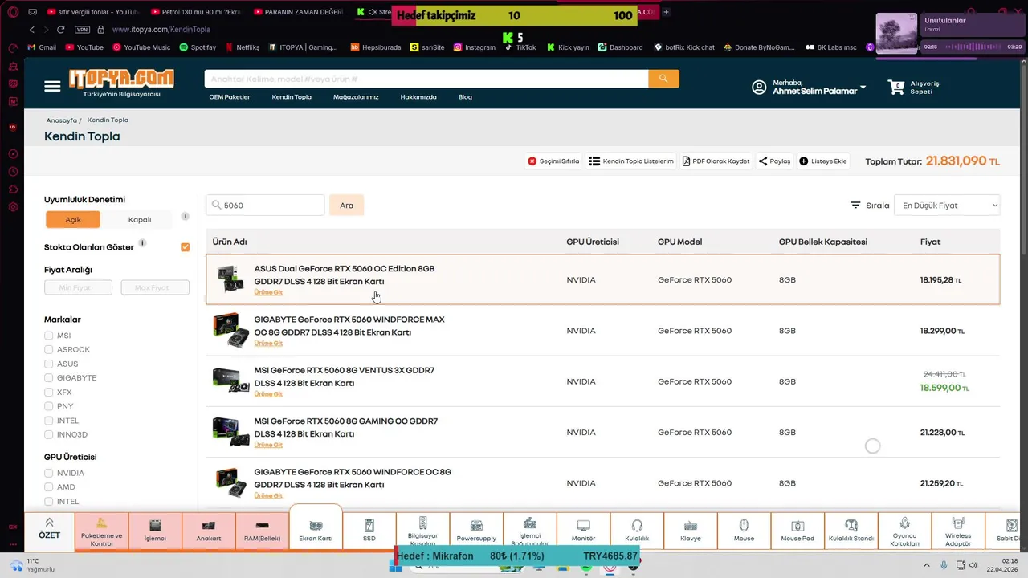Click the Ara search button

346,206
